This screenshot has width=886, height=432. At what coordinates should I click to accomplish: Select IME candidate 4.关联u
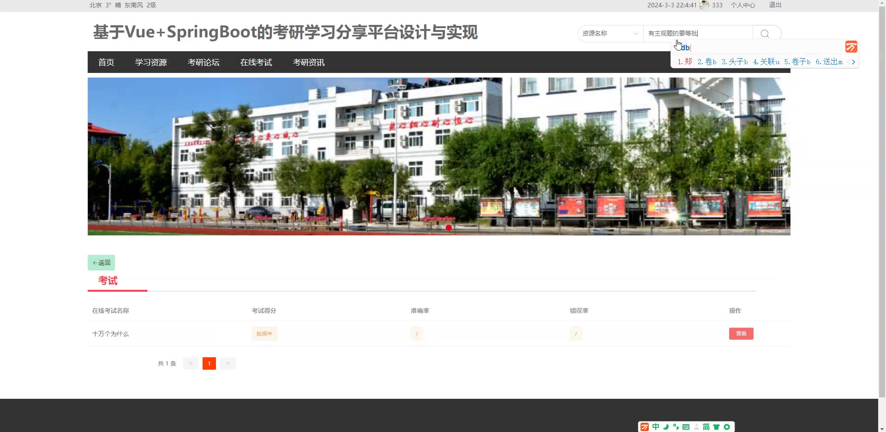click(766, 62)
